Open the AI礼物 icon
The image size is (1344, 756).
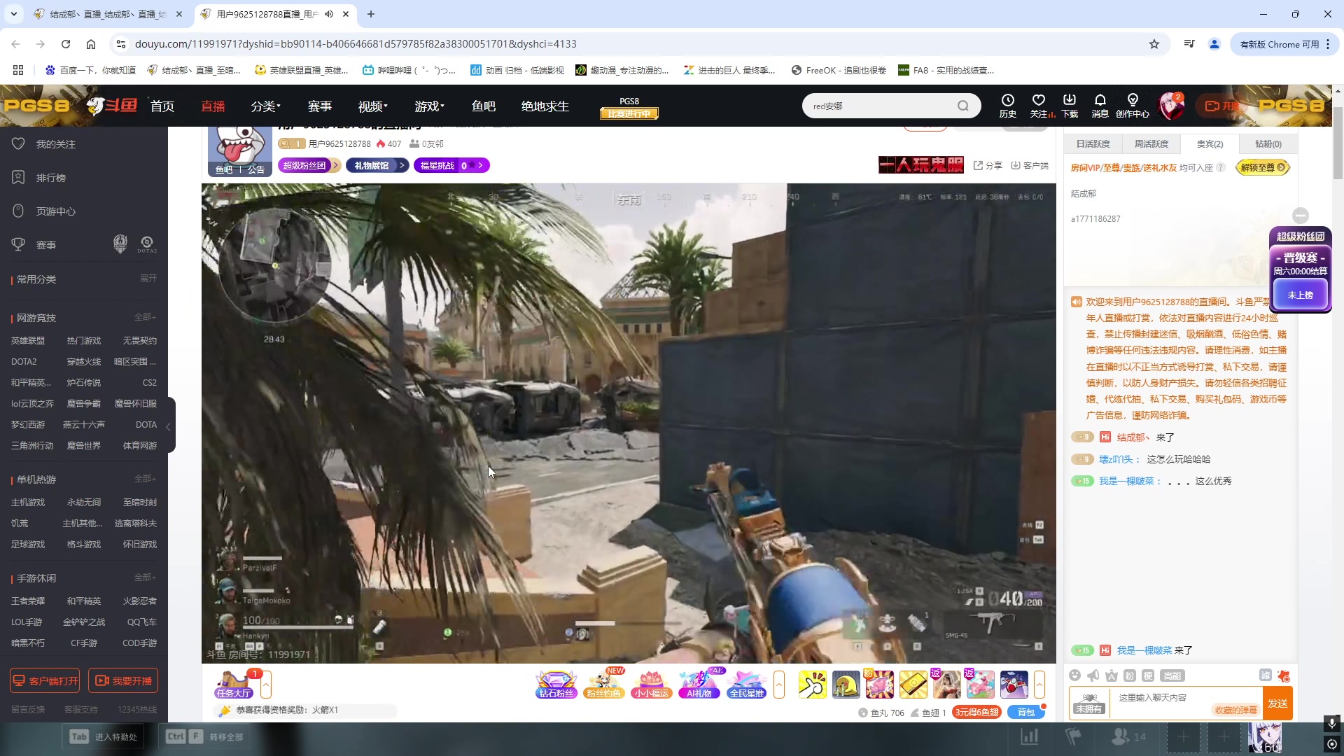click(x=699, y=684)
